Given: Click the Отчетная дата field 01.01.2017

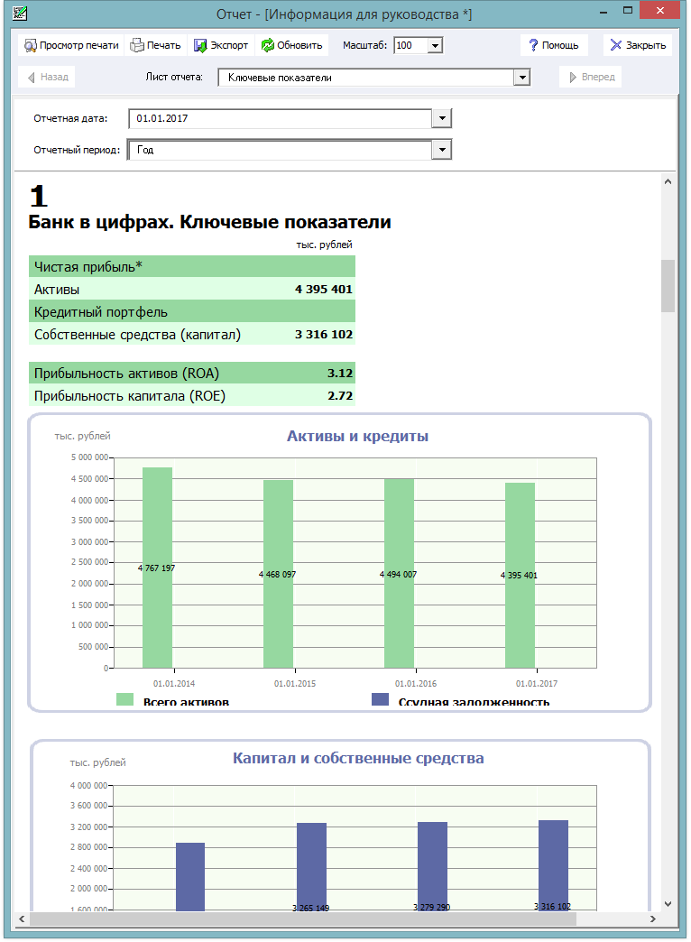Looking at the screenshot, I should 280,118.
